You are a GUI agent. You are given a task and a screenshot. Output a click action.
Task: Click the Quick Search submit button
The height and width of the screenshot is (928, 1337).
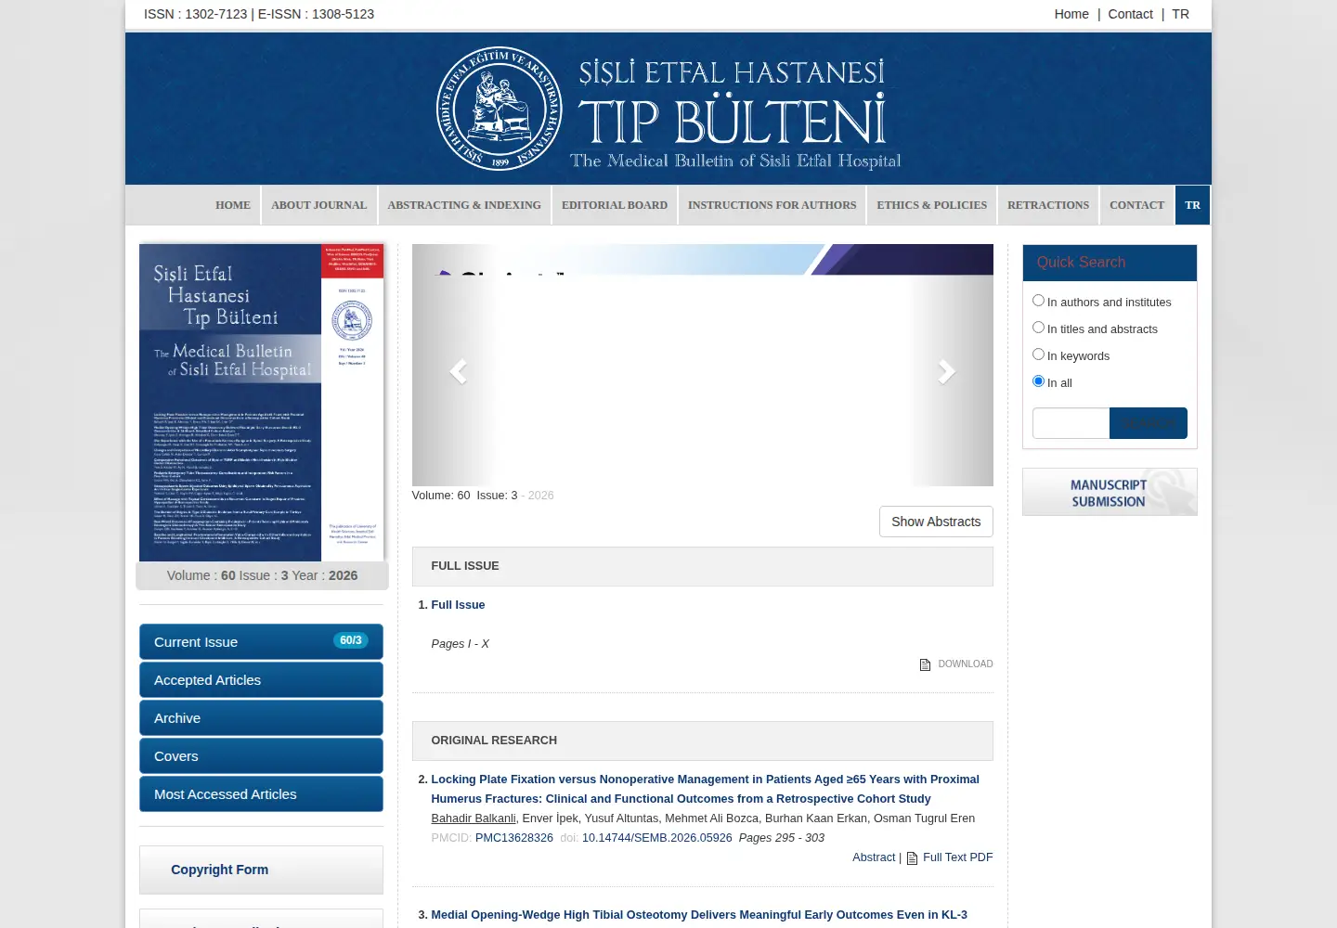coord(1149,423)
